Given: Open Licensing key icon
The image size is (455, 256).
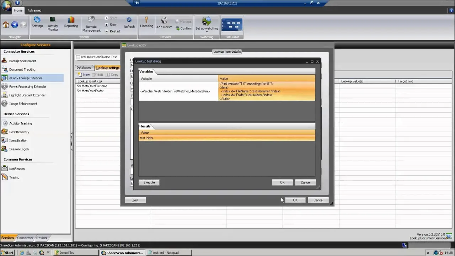Looking at the screenshot, I should pos(146,22).
